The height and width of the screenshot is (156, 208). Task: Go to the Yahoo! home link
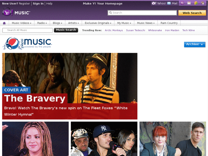(159, 3)
